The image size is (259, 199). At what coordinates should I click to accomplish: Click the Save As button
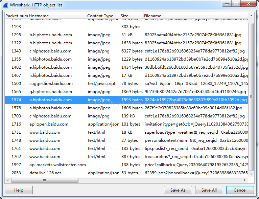tap(178, 190)
